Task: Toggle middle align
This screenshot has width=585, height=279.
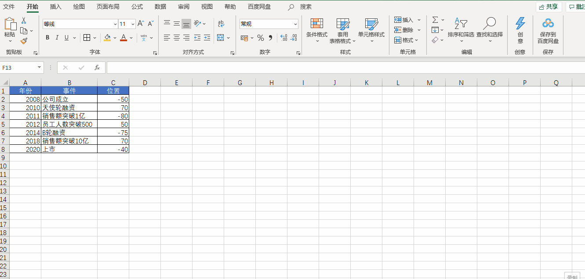Action: tap(177, 24)
